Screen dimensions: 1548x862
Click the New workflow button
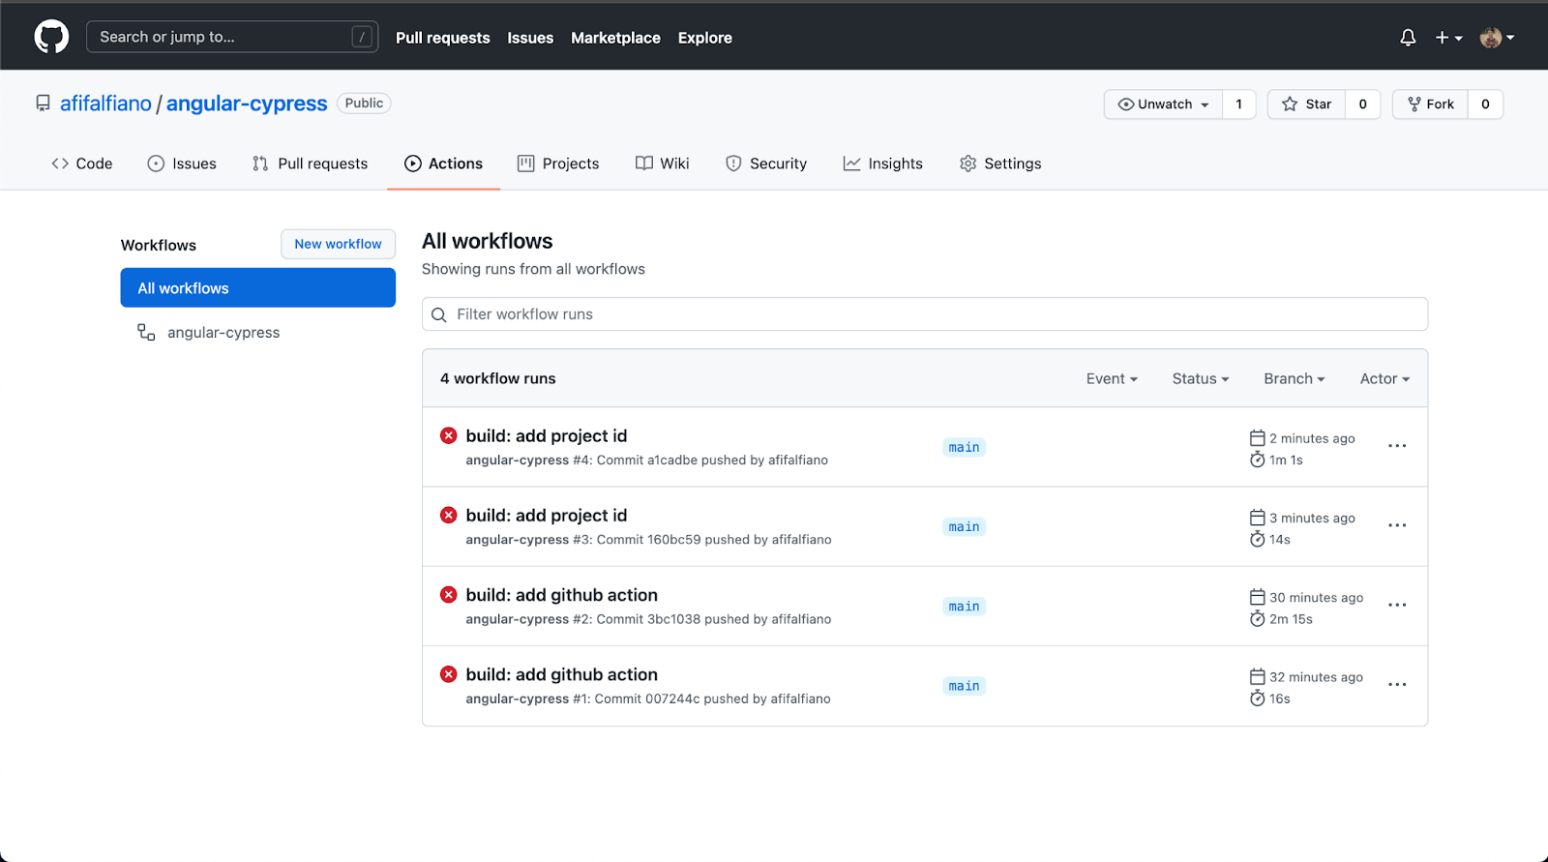tap(339, 244)
